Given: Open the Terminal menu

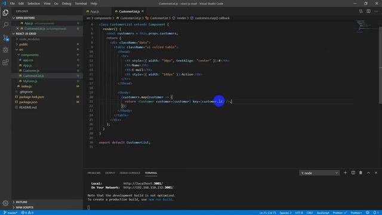Looking at the screenshot, I should [x=81, y=4].
